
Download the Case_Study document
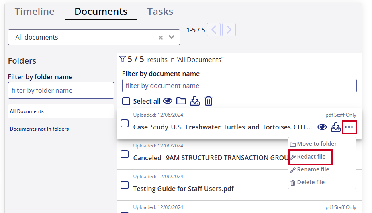click(x=336, y=127)
